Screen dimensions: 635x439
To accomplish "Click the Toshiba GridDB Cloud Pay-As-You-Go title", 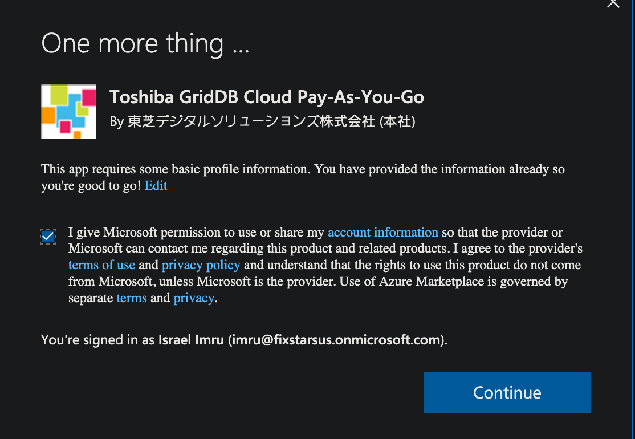I will [x=267, y=97].
